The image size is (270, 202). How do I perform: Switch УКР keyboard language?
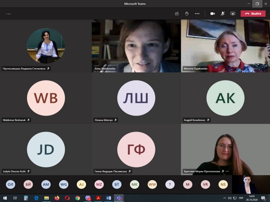point(241,198)
